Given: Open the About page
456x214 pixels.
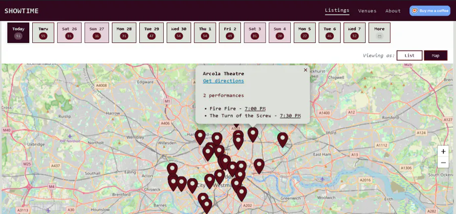Looking at the screenshot, I should pos(393,11).
